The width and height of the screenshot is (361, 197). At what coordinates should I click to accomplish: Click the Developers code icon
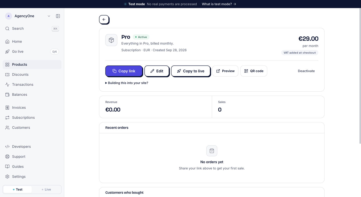(x=7, y=147)
